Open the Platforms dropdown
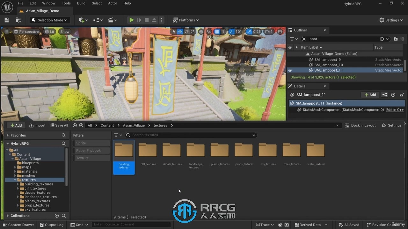 coord(186,20)
